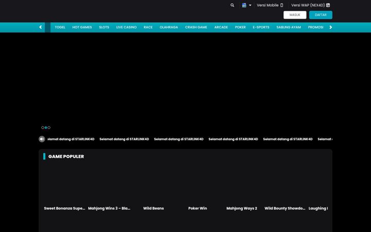Open the OLAHRAGA menu item
Screen dimensions: 371x232
(168, 27)
